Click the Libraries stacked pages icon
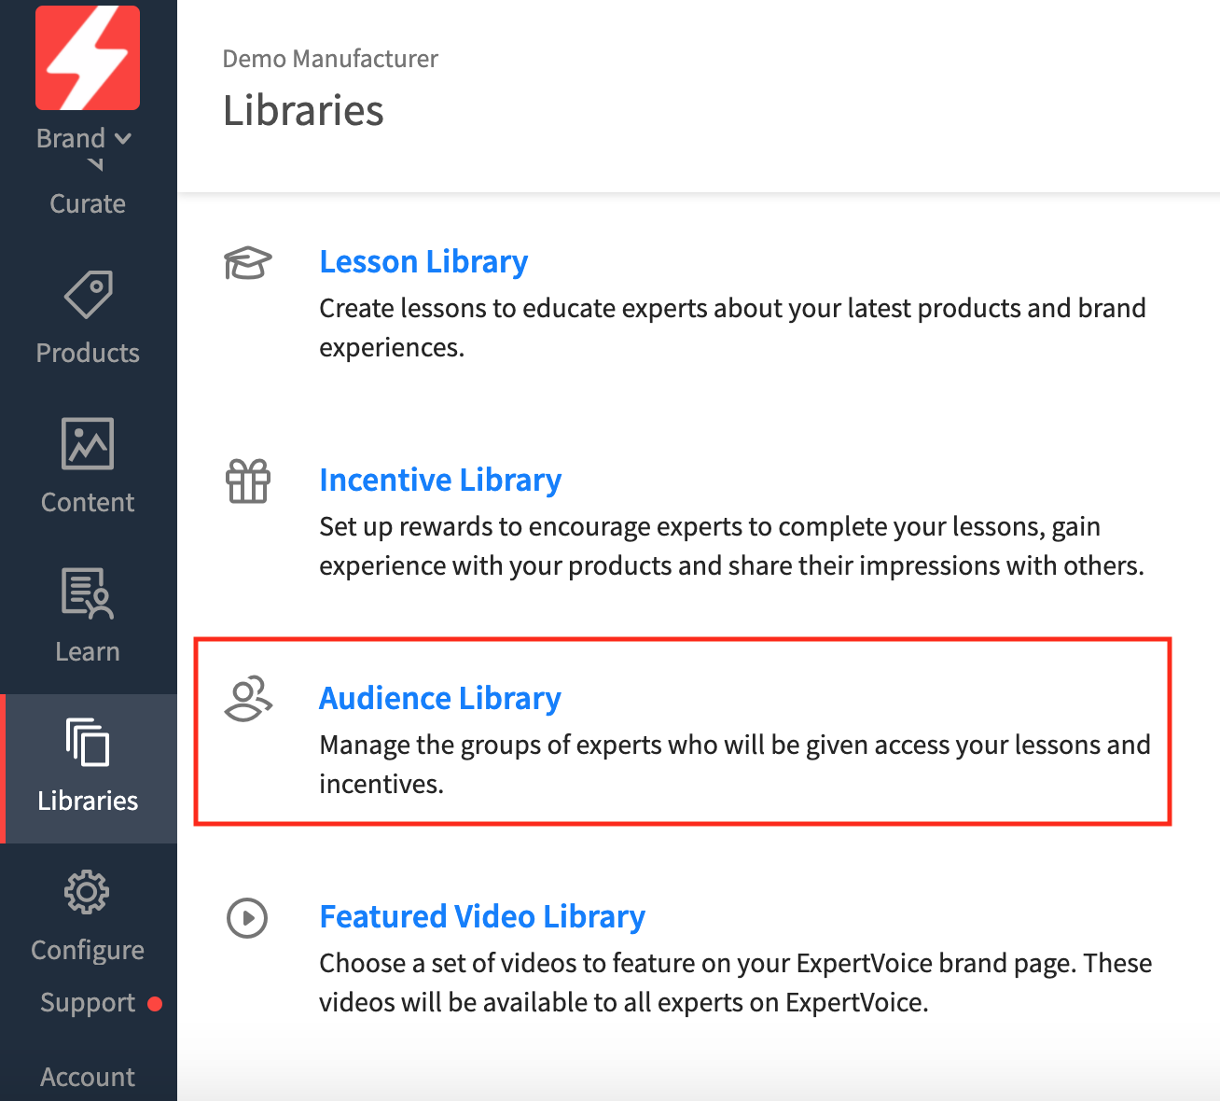The width and height of the screenshot is (1220, 1101). point(88,742)
